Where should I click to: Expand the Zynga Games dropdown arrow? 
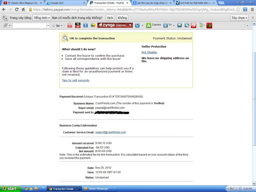click(x=130, y=25)
